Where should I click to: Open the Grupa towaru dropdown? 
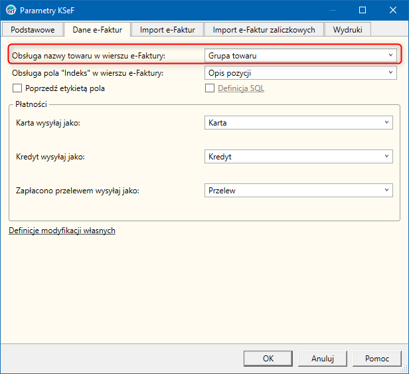[x=300, y=54]
